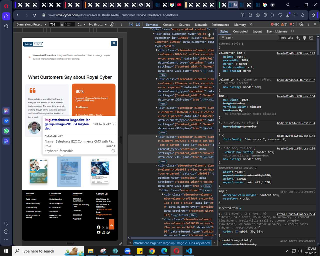Click the viewport width field showing 768
This screenshot has height=256, width=320.
[x=54, y=24]
